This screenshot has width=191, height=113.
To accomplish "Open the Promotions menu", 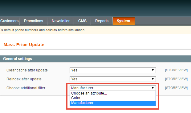I will (x=34, y=21).
